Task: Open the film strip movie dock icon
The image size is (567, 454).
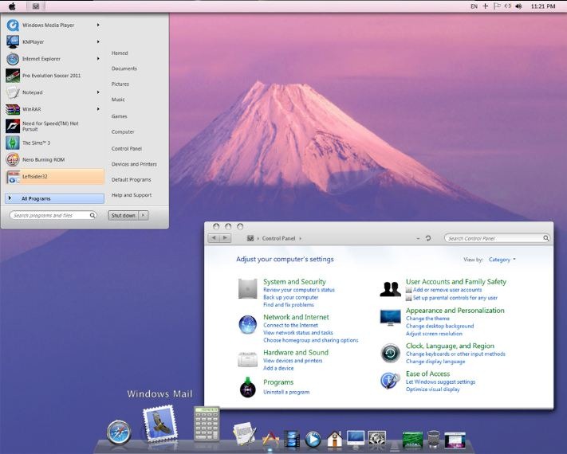Action: coord(292,439)
